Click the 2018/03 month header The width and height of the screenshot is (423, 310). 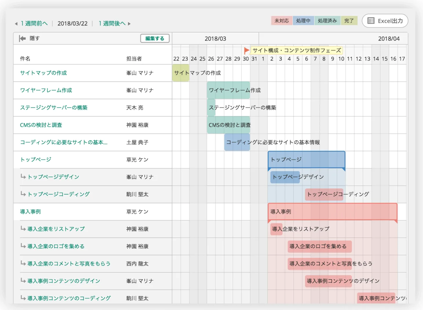[215, 39]
